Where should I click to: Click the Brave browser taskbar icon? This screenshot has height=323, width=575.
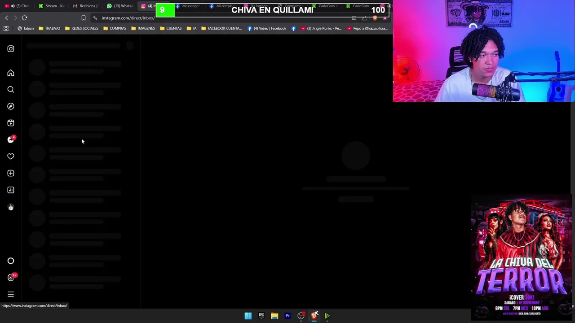tap(314, 316)
